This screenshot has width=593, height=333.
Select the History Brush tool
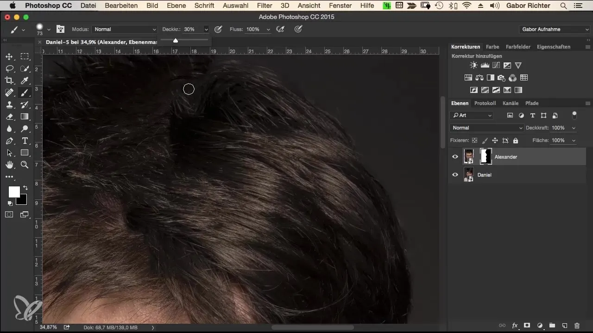(x=25, y=105)
